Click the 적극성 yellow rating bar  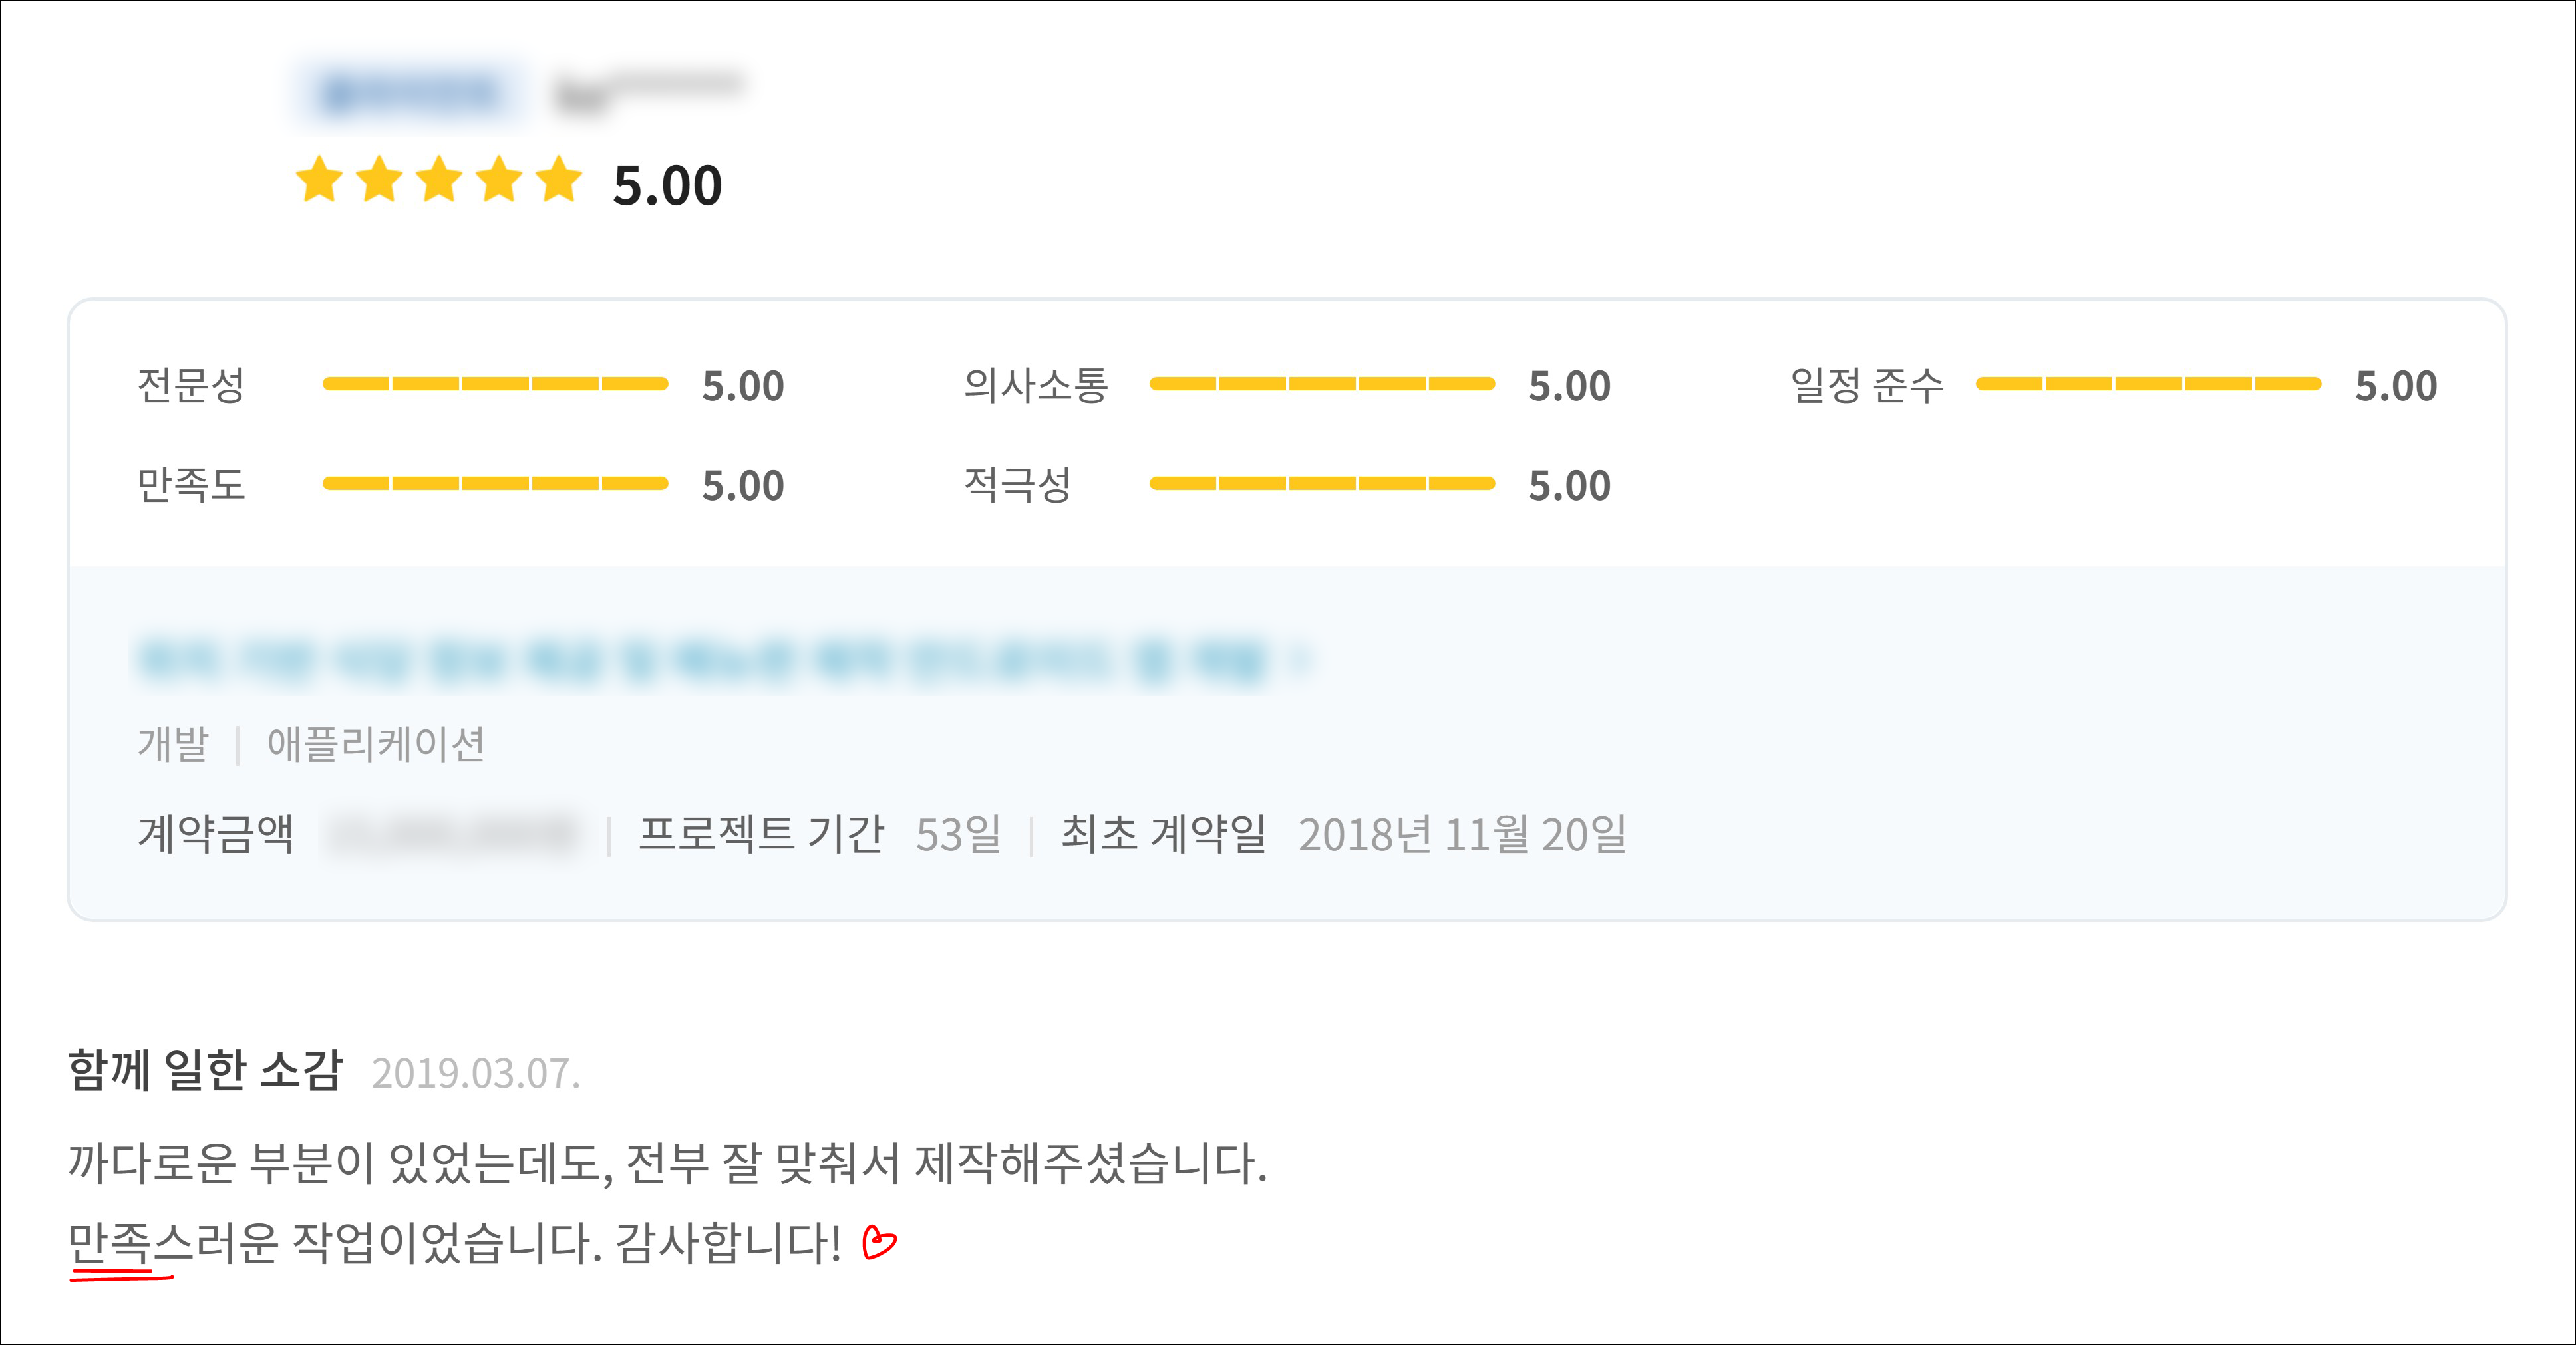pos(1322,483)
